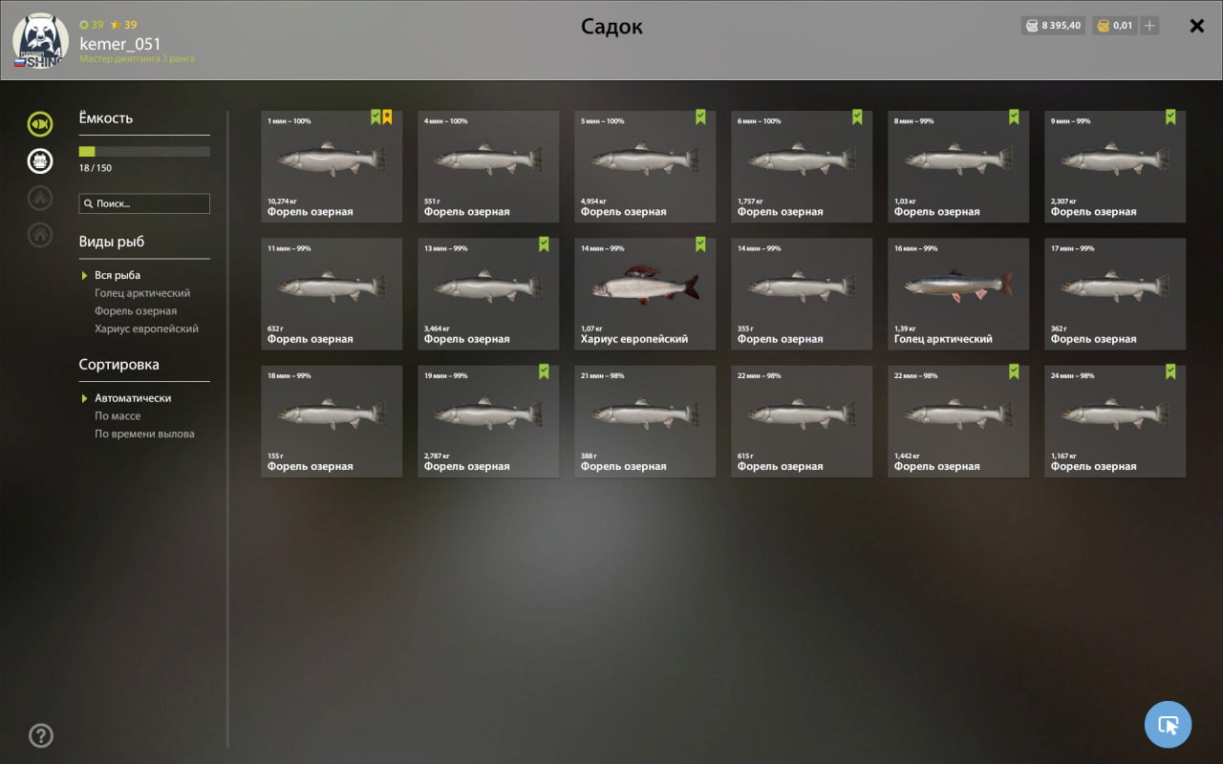Click the plus icon beside gold coins

(x=1149, y=26)
